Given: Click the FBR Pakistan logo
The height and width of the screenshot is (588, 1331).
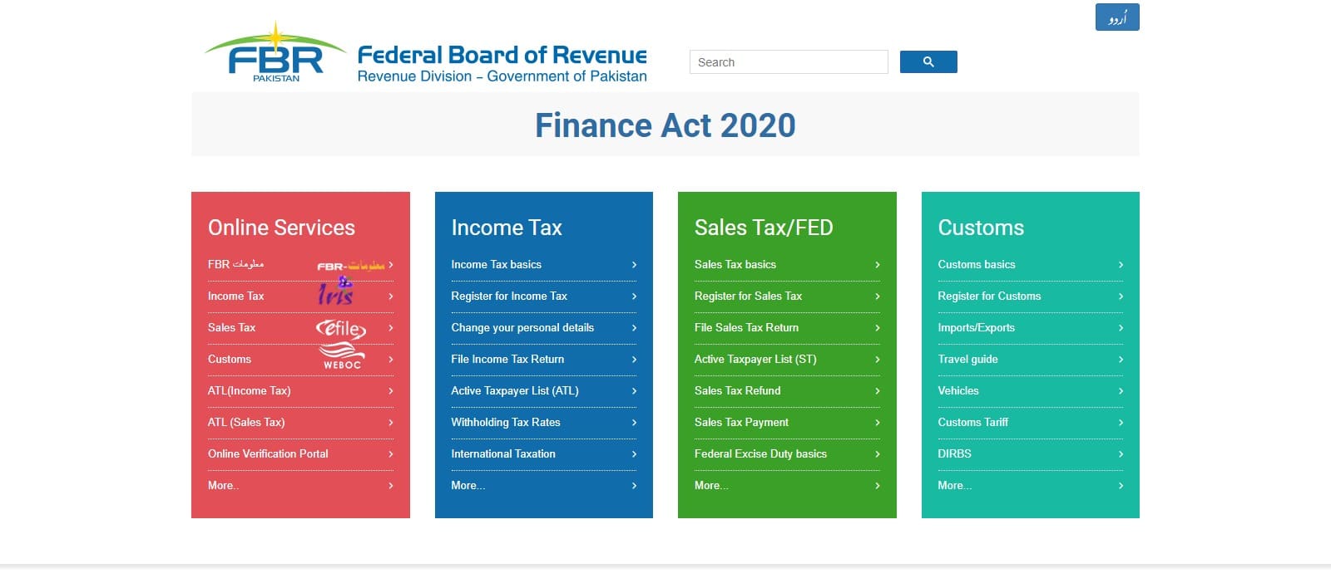Looking at the screenshot, I should click(x=275, y=55).
